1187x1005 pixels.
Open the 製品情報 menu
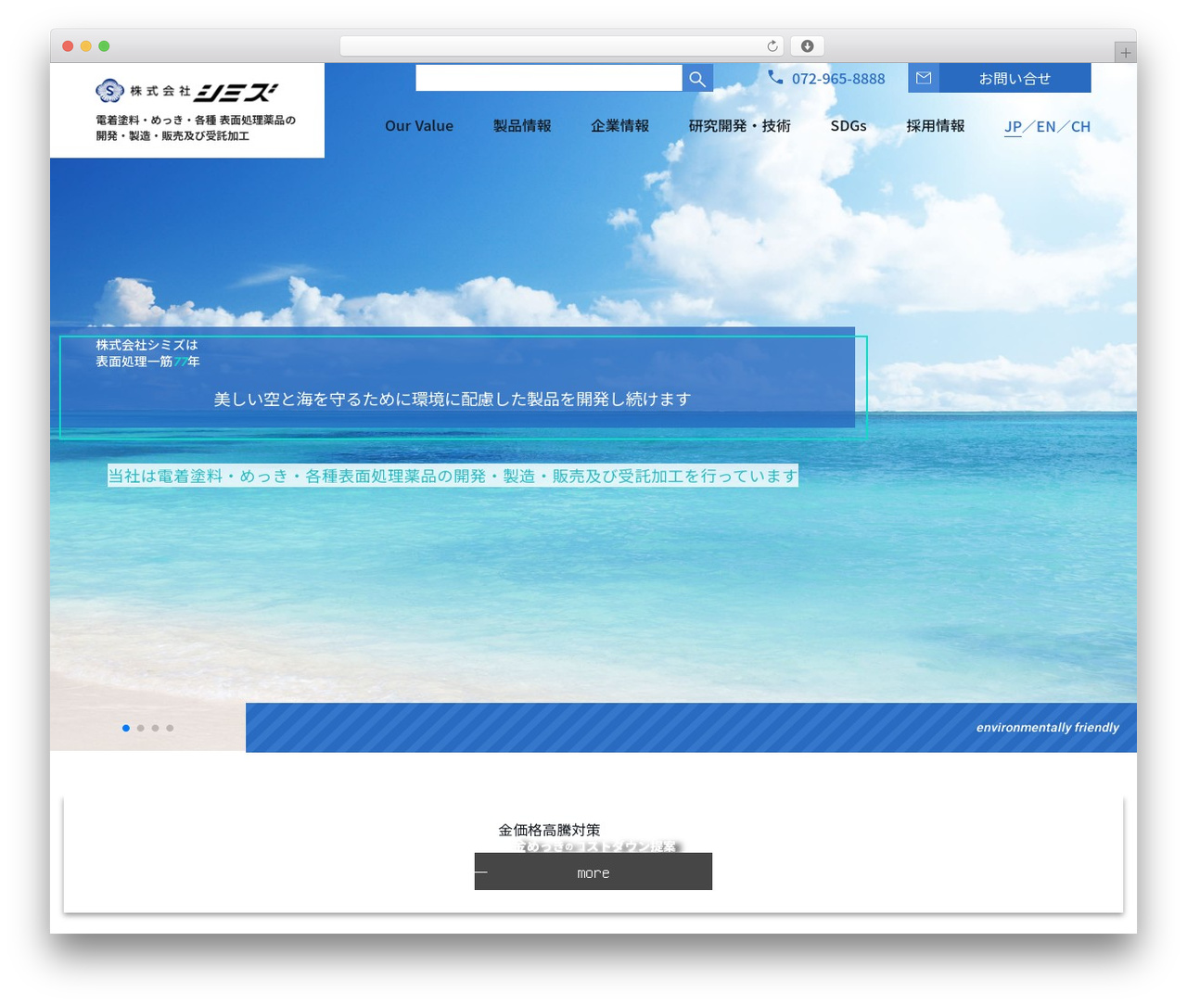coord(522,126)
